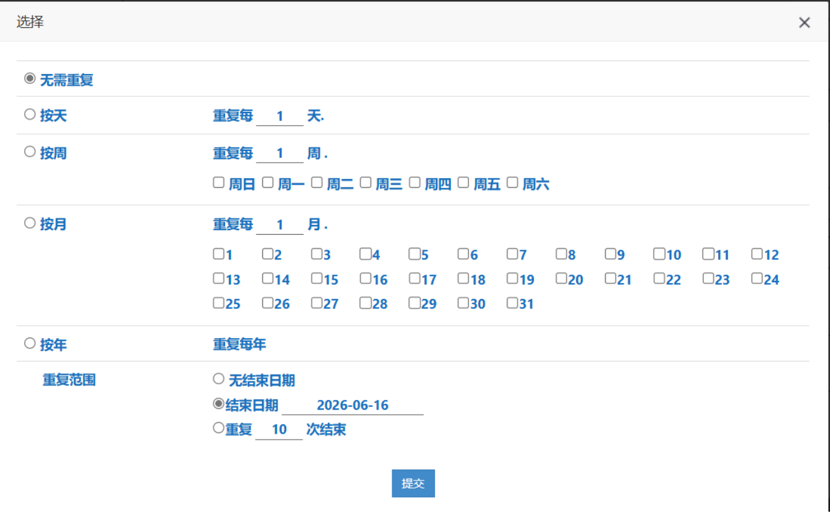
Task: Tick day 1 of the month
Action: 219,254
